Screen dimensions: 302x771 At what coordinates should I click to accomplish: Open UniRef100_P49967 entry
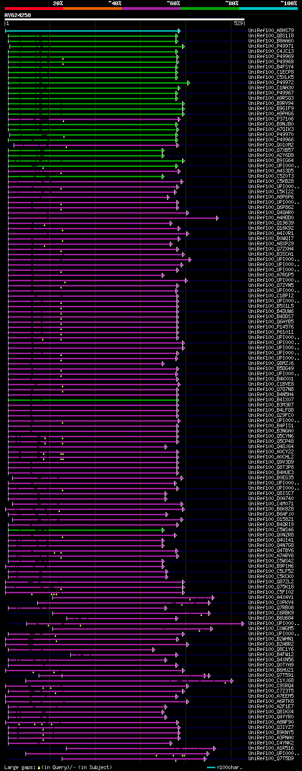click(271, 93)
